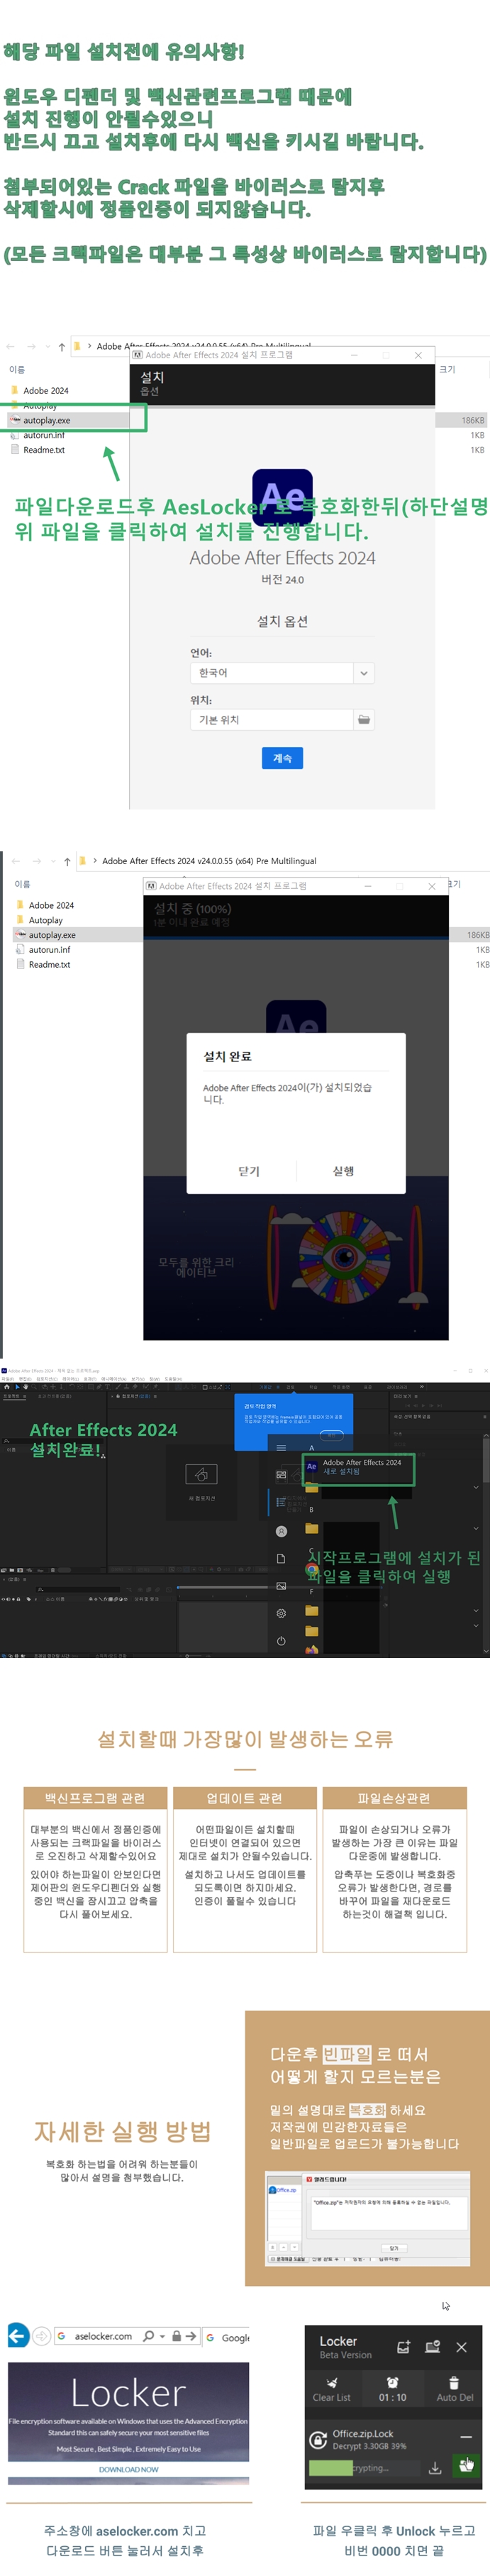This screenshot has height=2576, width=490.
Task: Click the 01:10 timer in Locker
Action: [392, 2389]
